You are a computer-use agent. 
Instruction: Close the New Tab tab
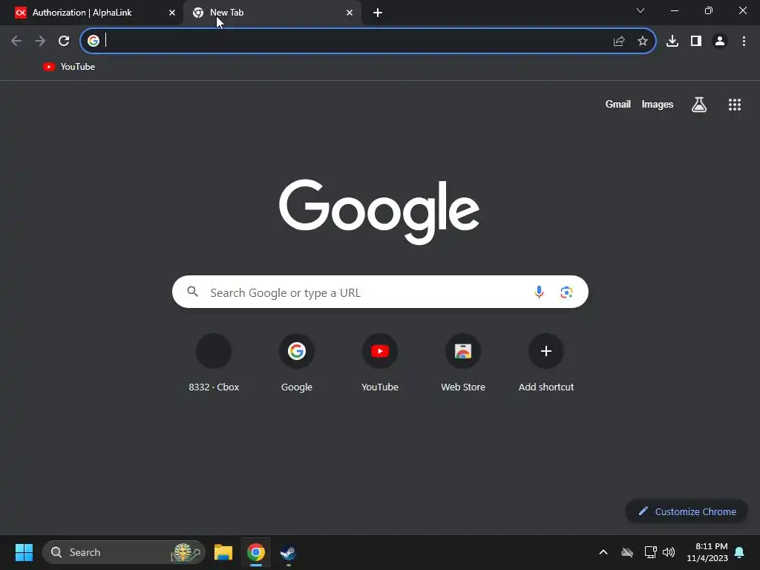pos(350,13)
